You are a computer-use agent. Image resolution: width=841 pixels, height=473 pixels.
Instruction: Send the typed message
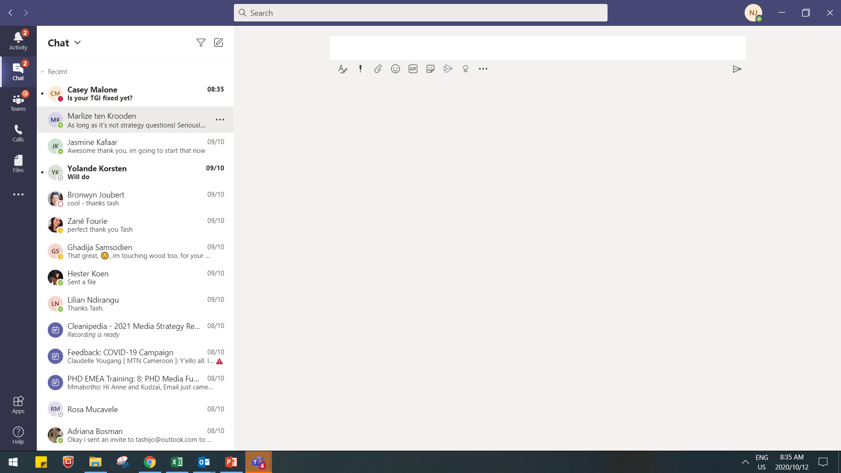click(737, 69)
